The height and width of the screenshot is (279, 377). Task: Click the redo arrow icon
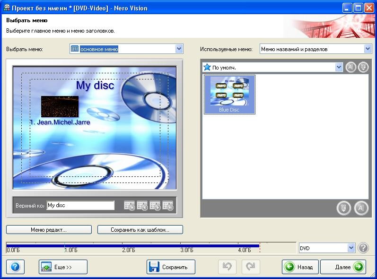coord(251,267)
